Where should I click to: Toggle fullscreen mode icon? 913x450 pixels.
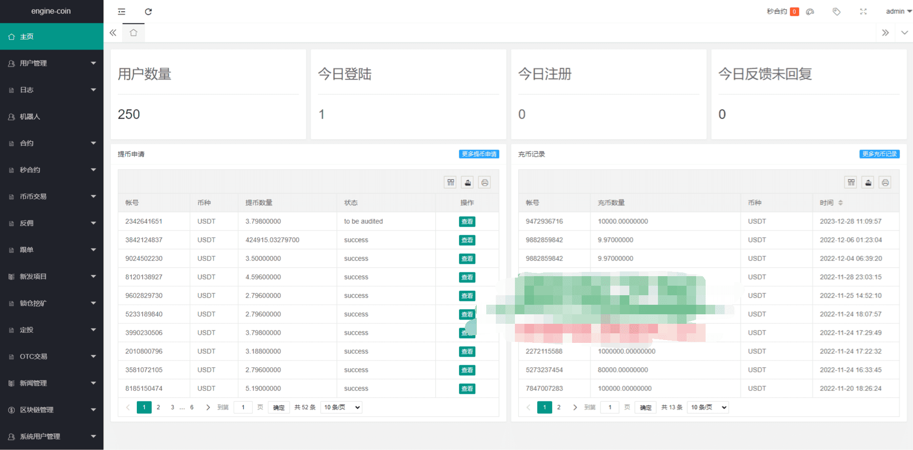863,11
